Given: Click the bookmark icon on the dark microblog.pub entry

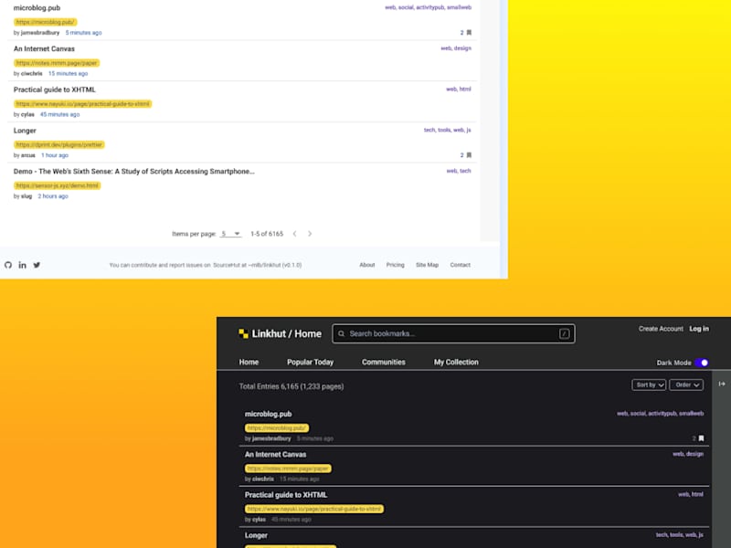Looking at the screenshot, I should click(x=701, y=438).
